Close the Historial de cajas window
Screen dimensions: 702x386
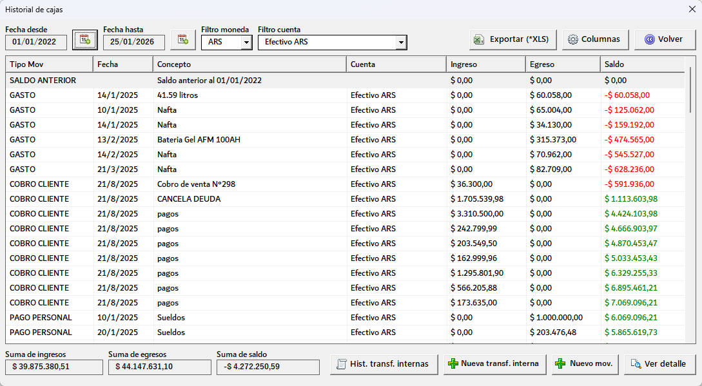click(x=692, y=9)
